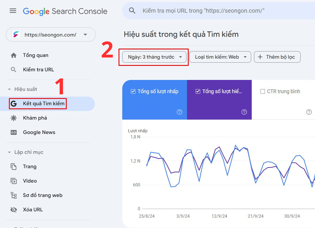This screenshot has width=315, height=228.
Task: Click the Video icon in sidebar
Action: (x=14, y=181)
